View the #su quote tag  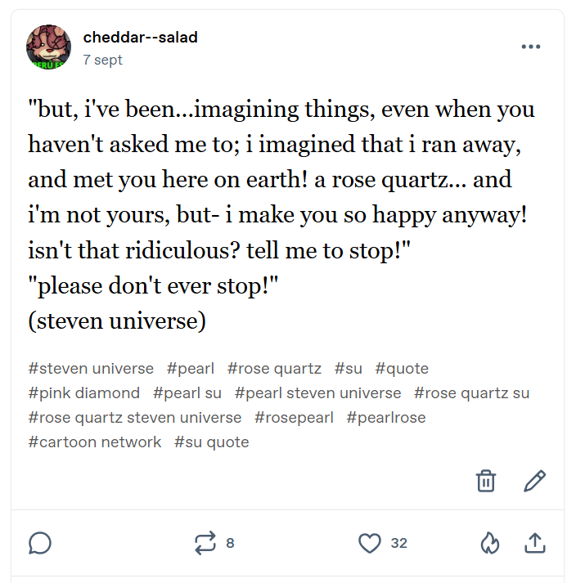click(x=211, y=442)
